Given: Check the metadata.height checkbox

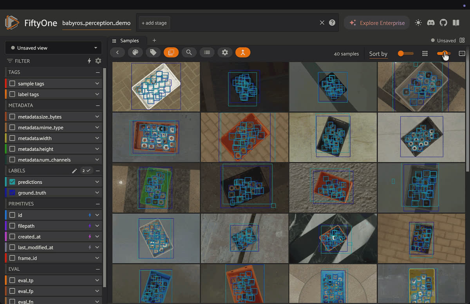Looking at the screenshot, I should coord(12,149).
